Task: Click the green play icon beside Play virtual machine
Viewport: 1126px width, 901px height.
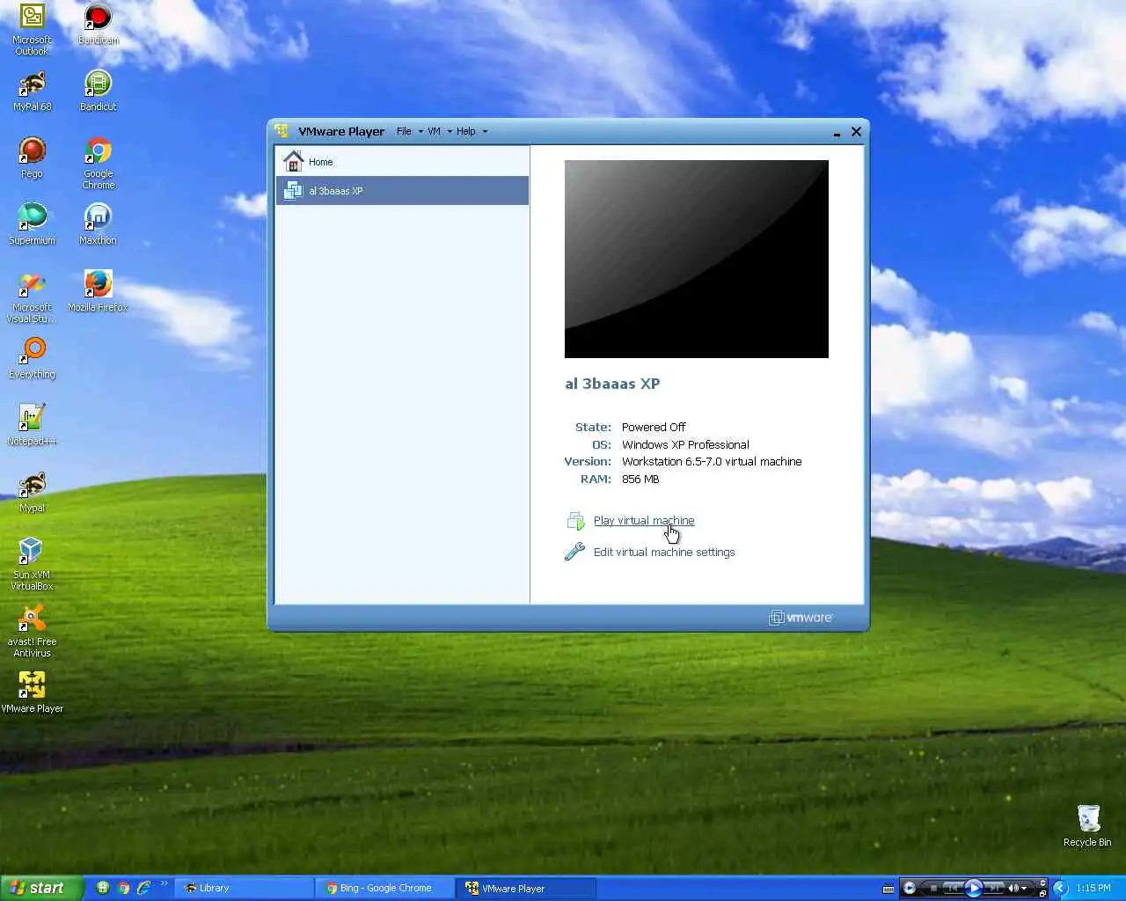Action: tap(575, 521)
